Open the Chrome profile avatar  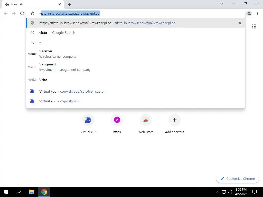(x=249, y=13)
